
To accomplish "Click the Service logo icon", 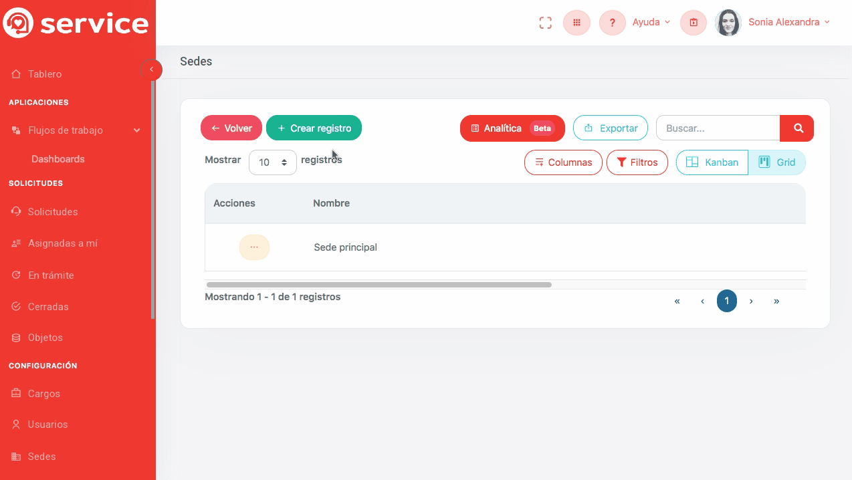I will (18, 23).
